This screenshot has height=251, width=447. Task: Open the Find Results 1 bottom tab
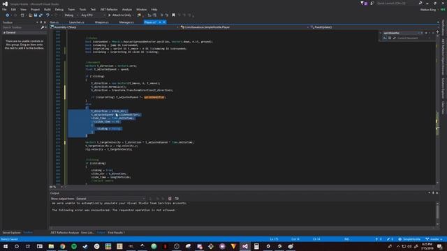116,232
